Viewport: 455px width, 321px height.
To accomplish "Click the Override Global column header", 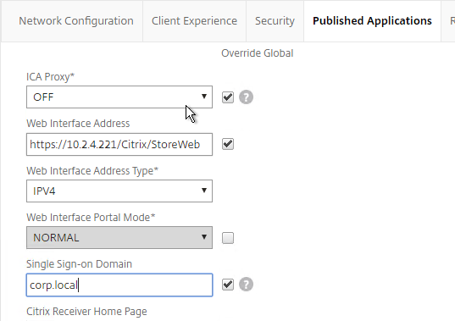I will click(258, 53).
